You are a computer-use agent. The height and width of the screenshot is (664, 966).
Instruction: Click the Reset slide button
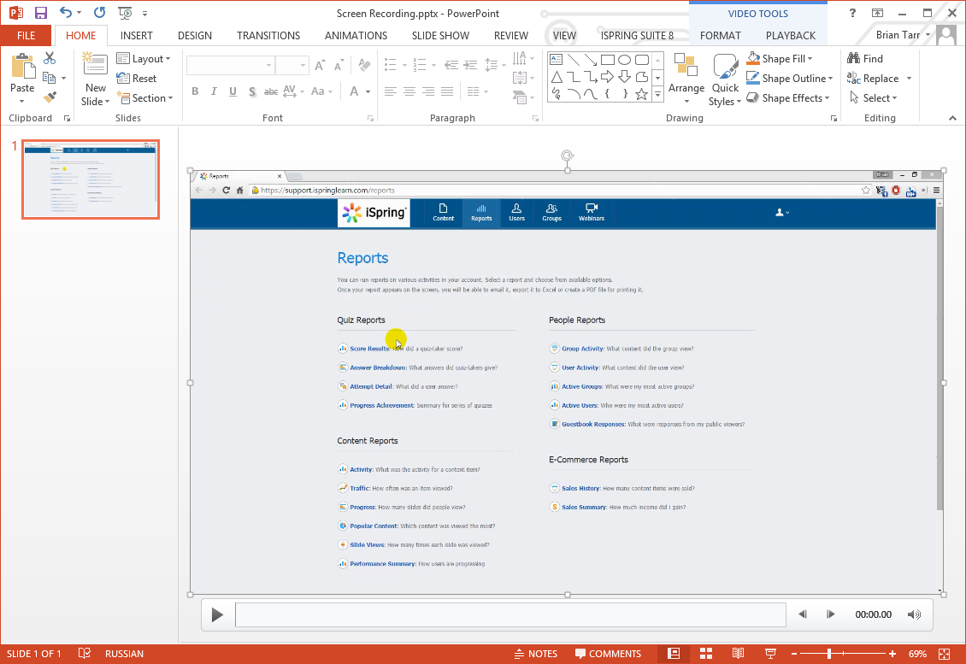tap(136, 79)
